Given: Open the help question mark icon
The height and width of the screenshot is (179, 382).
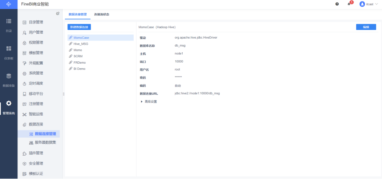Looking at the screenshot, I should pyautogui.click(x=337, y=4).
